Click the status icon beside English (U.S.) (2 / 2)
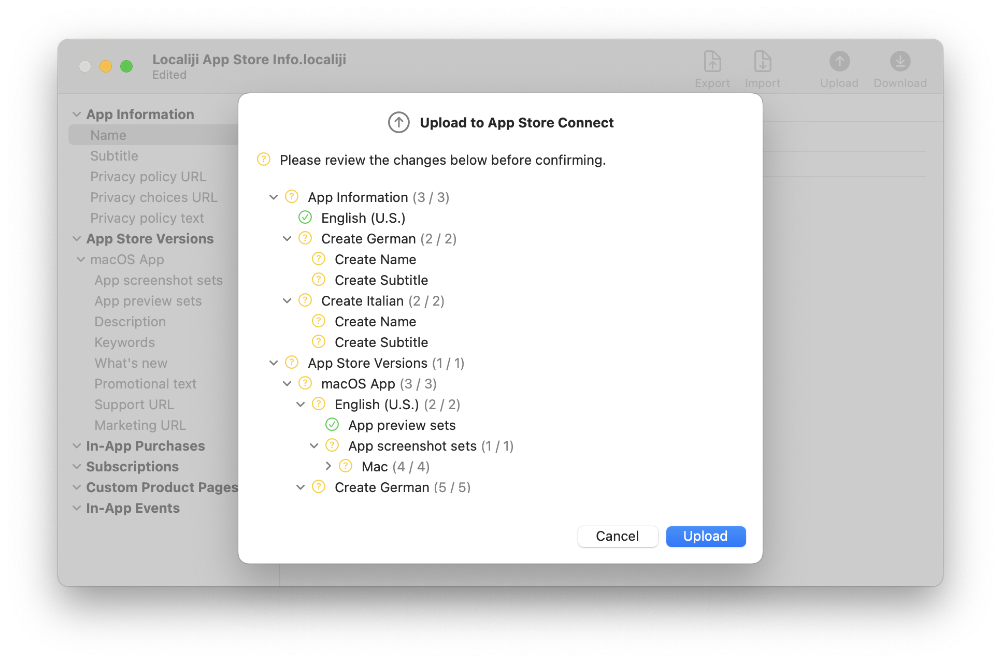Image resolution: width=1001 pixels, height=663 pixels. tap(319, 404)
